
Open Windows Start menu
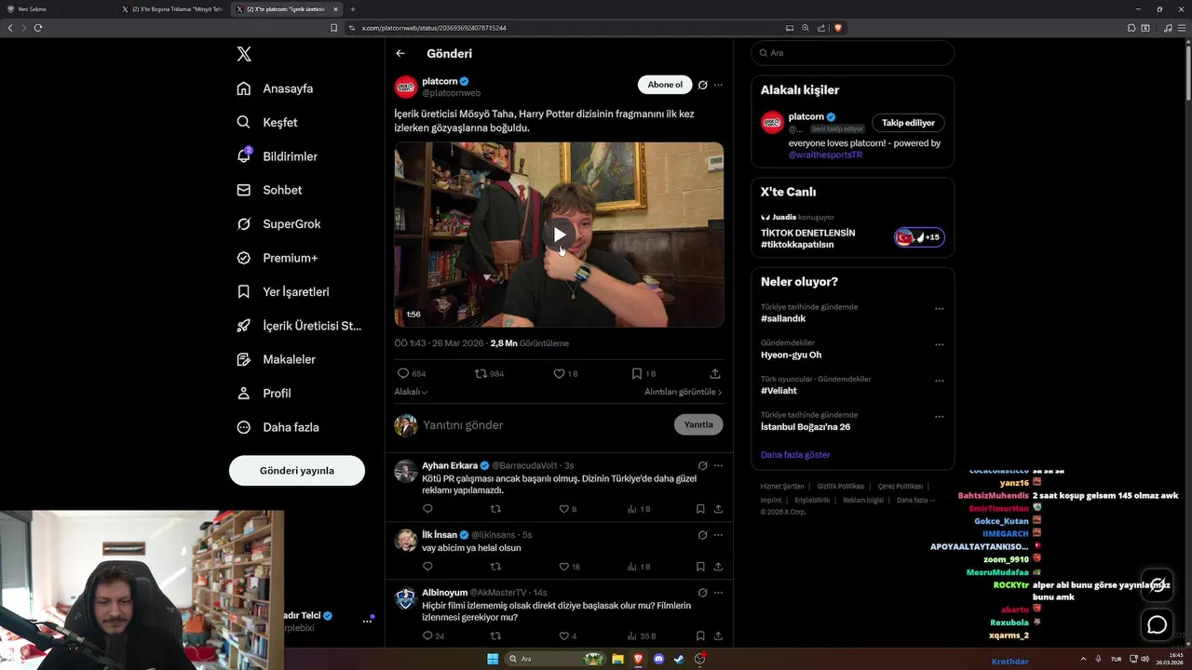(x=493, y=659)
